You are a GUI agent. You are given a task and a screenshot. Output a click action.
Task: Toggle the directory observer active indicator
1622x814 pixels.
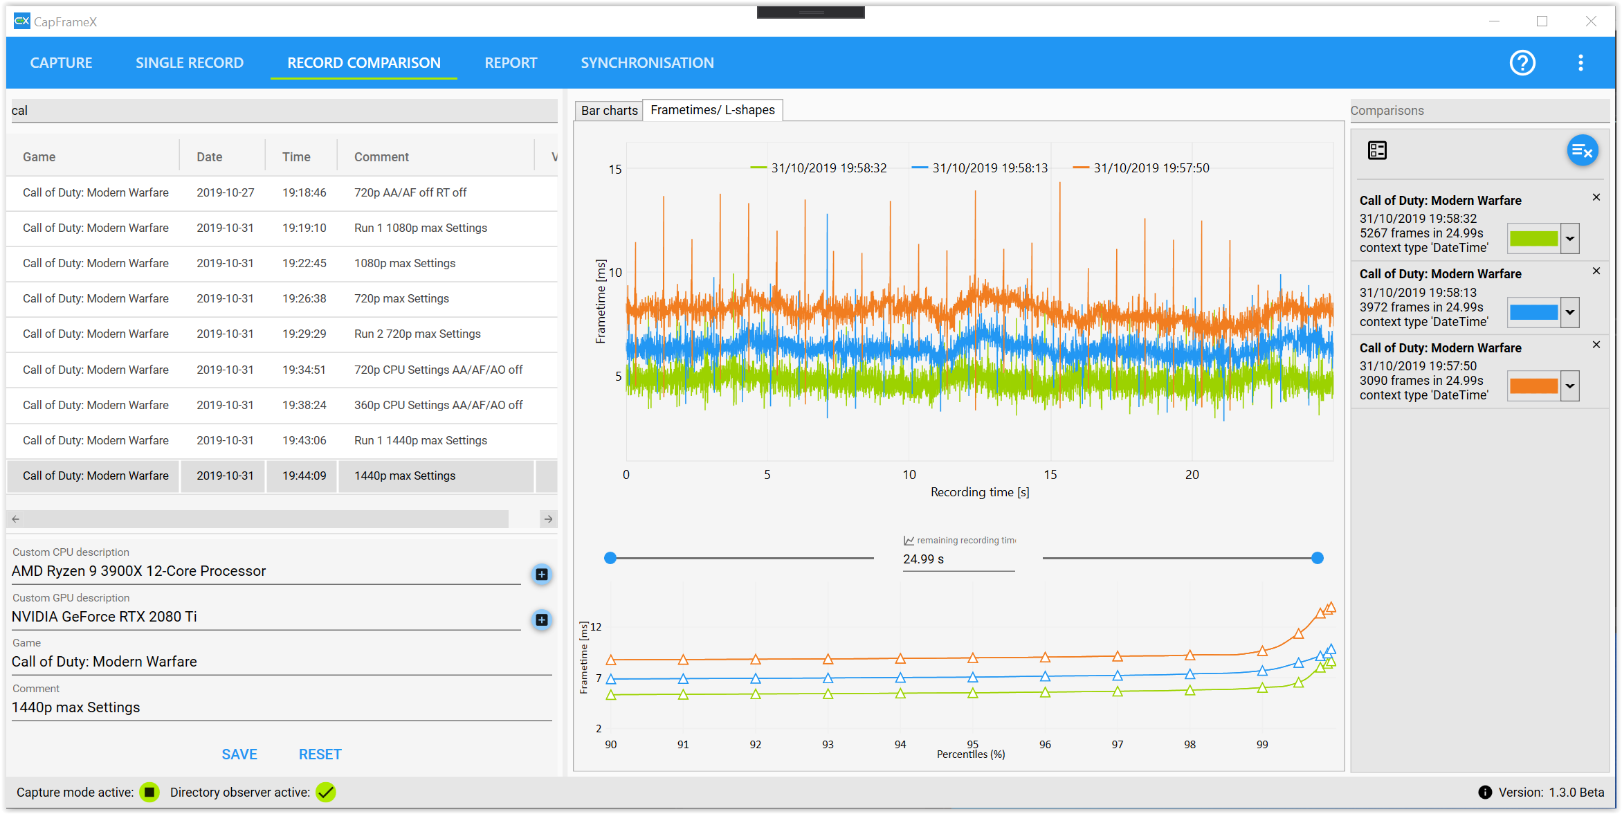tap(326, 793)
